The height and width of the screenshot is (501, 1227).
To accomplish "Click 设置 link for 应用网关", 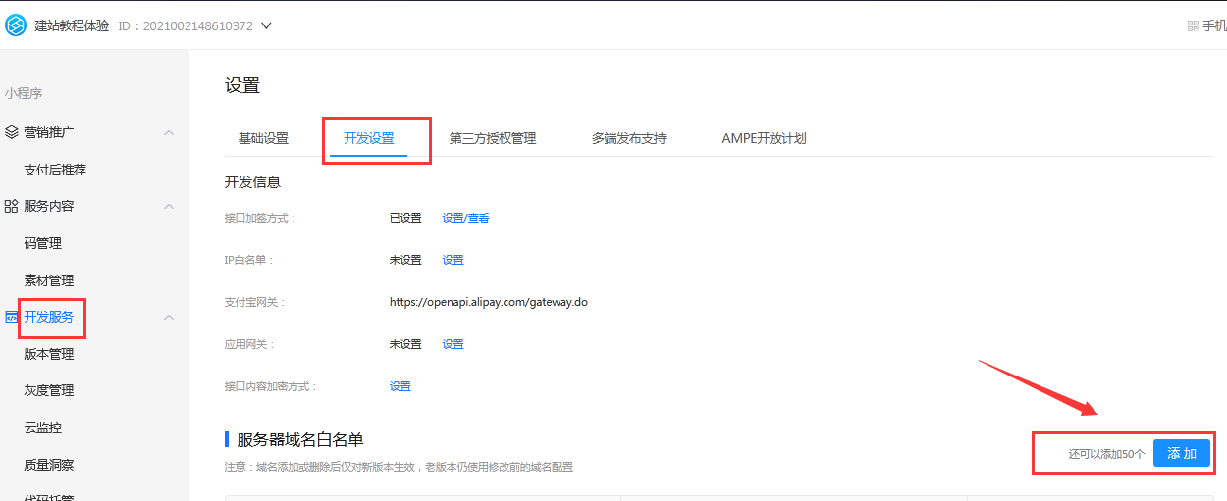I will tap(453, 345).
